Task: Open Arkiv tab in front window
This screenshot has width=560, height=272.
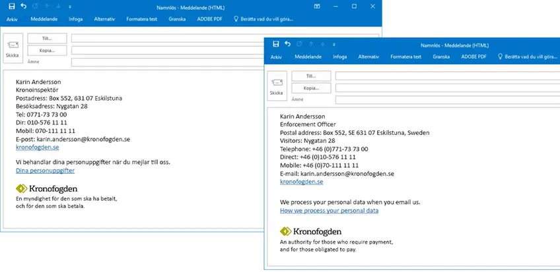Action: point(276,57)
